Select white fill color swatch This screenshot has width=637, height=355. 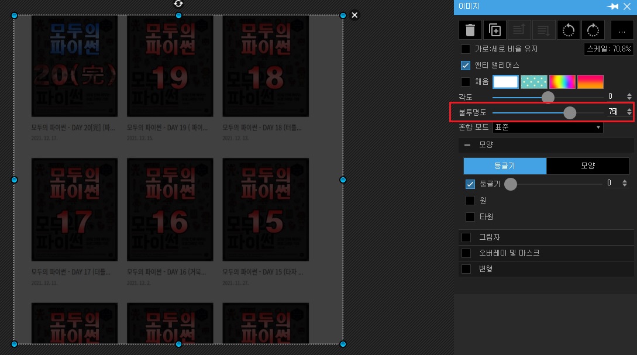pyautogui.click(x=505, y=82)
